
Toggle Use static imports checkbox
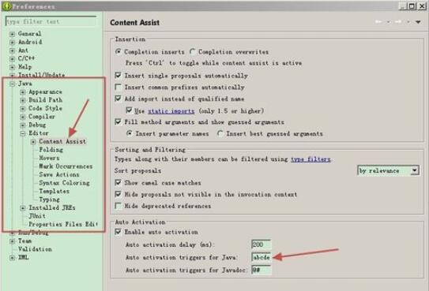tap(129, 110)
